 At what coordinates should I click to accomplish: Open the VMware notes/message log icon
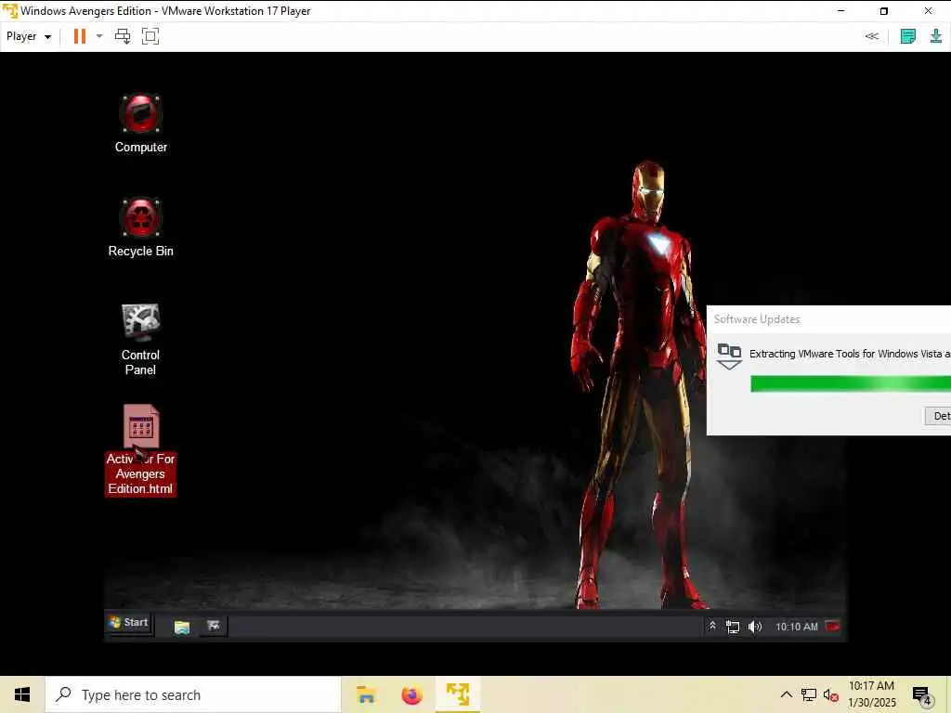click(908, 36)
